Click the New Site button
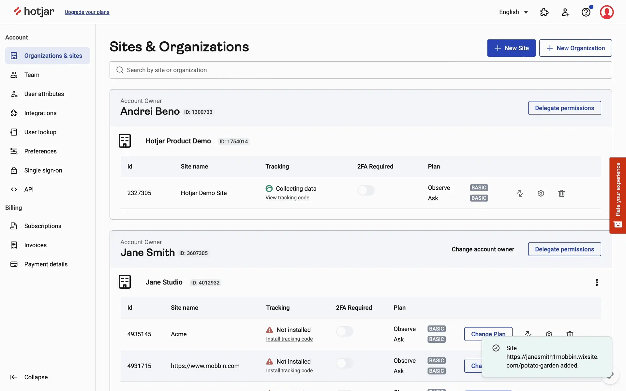This screenshot has width=626, height=391. point(511,48)
